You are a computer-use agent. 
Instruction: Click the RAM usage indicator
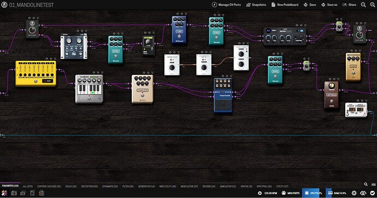pyautogui.click(x=337, y=193)
